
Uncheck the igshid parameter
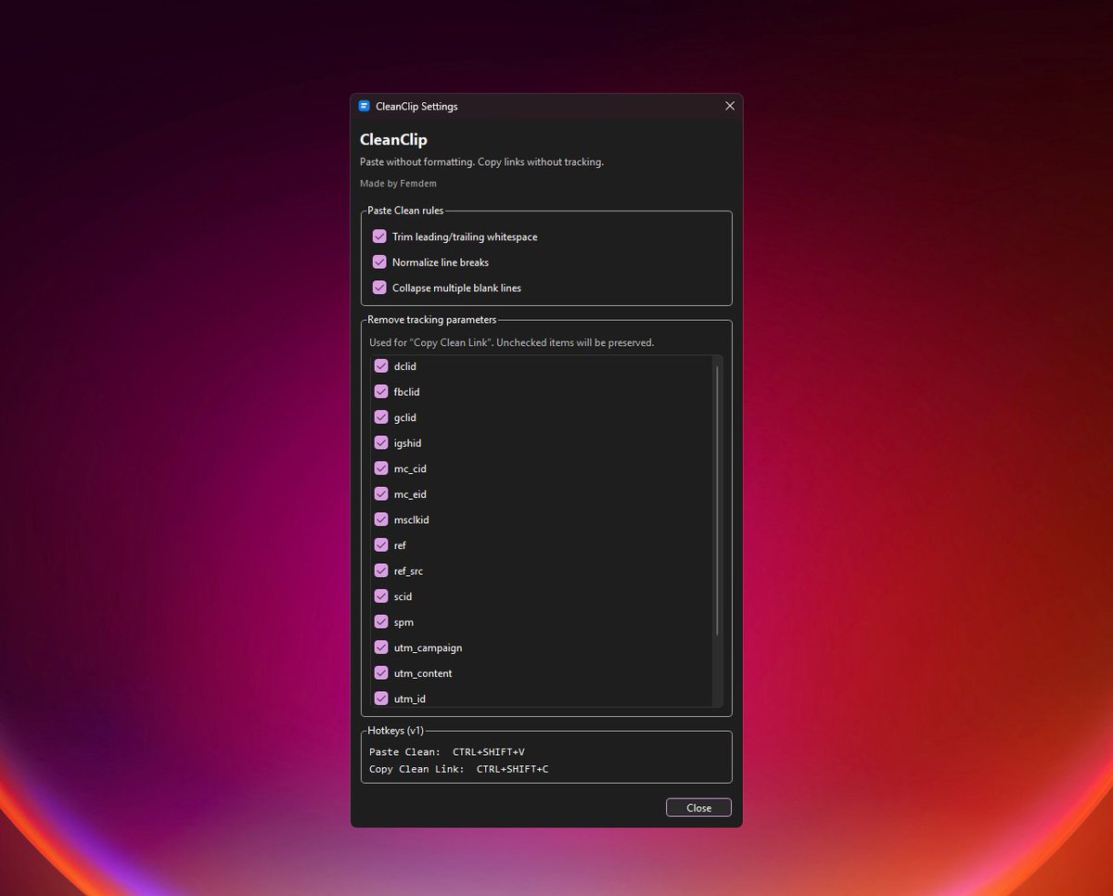coord(381,442)
